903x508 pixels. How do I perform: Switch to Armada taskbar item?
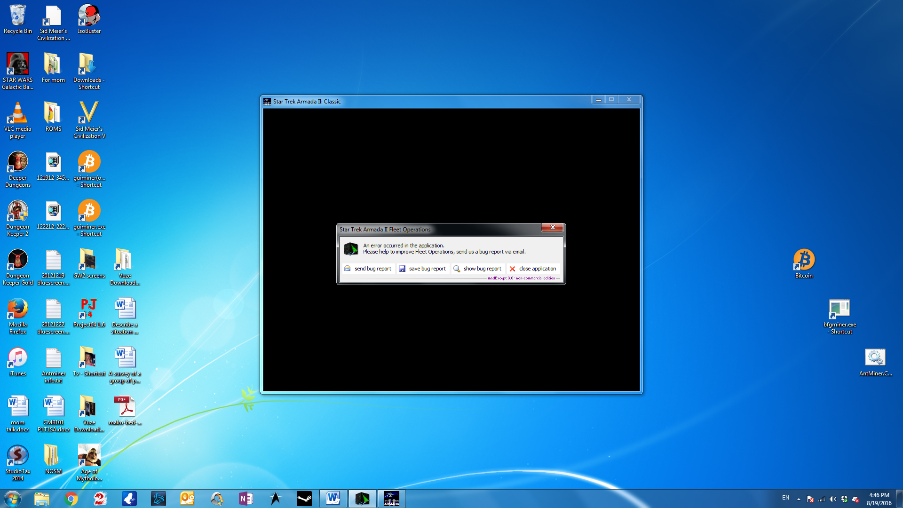pos(392,499)
